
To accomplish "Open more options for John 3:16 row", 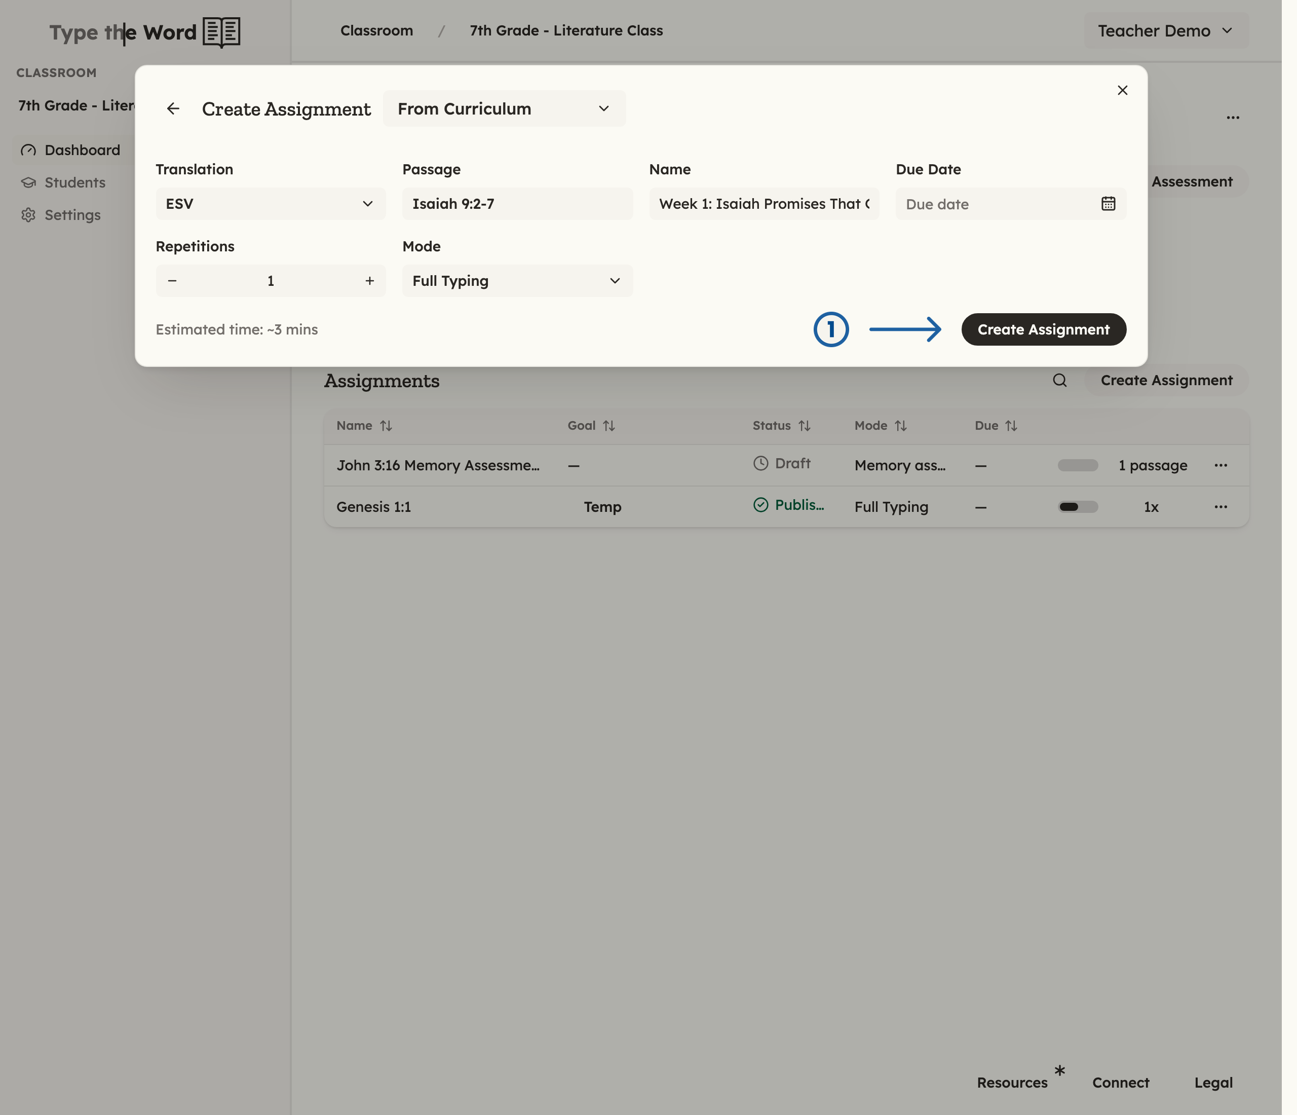I will [x=1220, y=465].
